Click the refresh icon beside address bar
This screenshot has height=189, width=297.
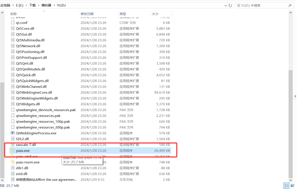tap(230, 5)
